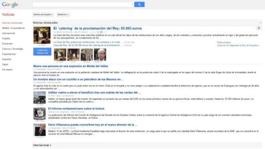Click the Darío Villanueva article photo
265x149 pixels.
(39, 130)
